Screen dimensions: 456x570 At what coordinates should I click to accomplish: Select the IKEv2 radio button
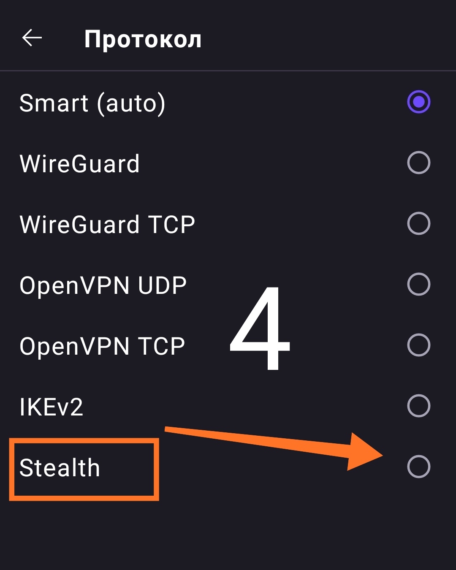tap(418, 406)
